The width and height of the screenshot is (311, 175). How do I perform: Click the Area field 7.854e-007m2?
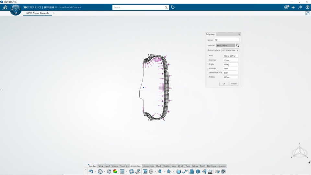coord(230,56)
